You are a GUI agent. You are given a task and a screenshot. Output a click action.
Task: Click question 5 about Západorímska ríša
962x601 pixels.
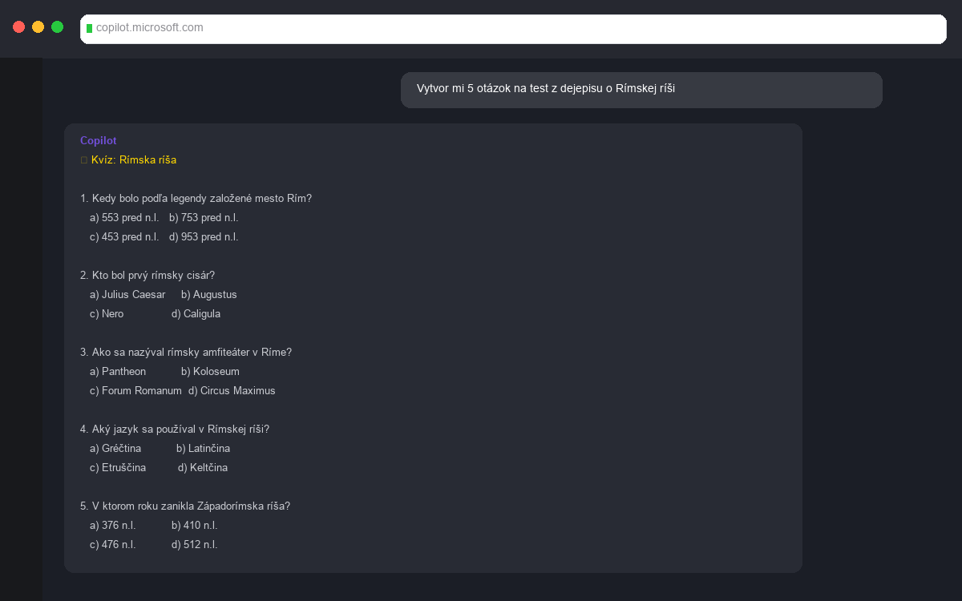(x=185, y=506)
